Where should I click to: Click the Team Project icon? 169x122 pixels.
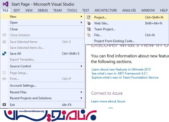pos(89,29)
